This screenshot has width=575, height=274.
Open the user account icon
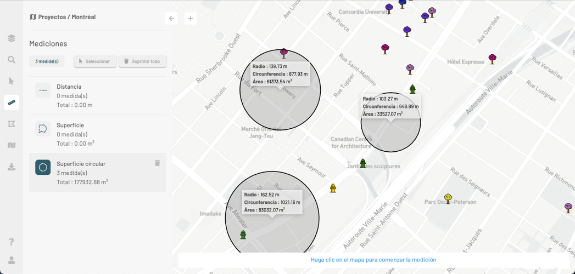coord(12,260)
